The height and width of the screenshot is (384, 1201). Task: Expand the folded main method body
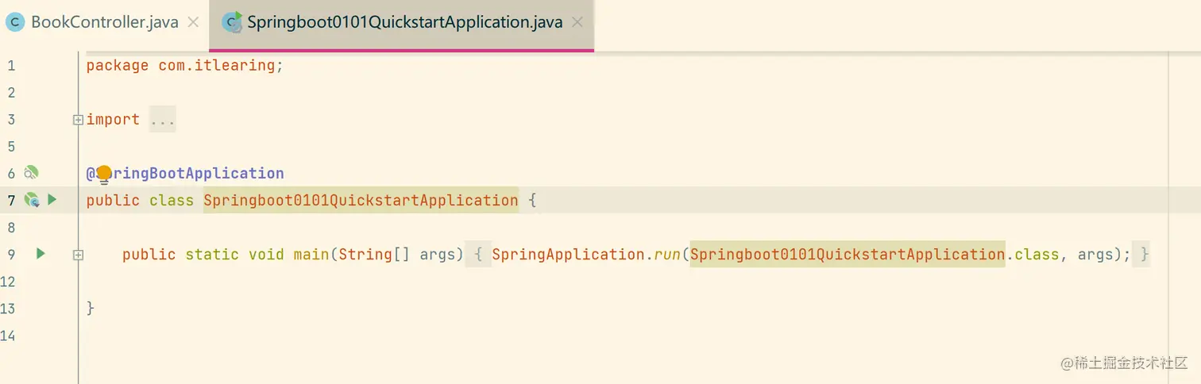[78, 255]
